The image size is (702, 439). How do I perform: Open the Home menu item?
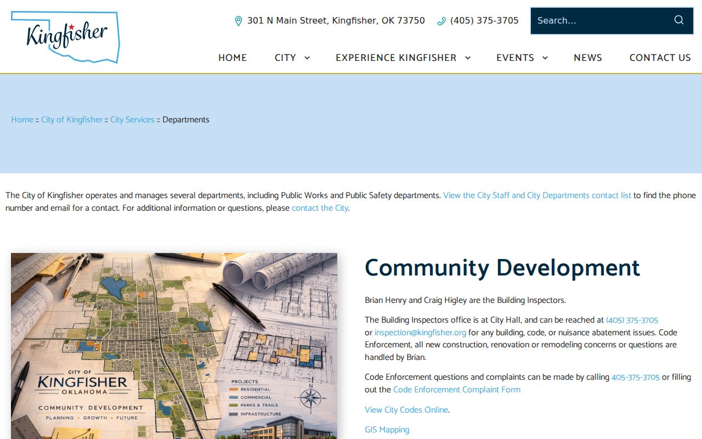click(233, 58)
